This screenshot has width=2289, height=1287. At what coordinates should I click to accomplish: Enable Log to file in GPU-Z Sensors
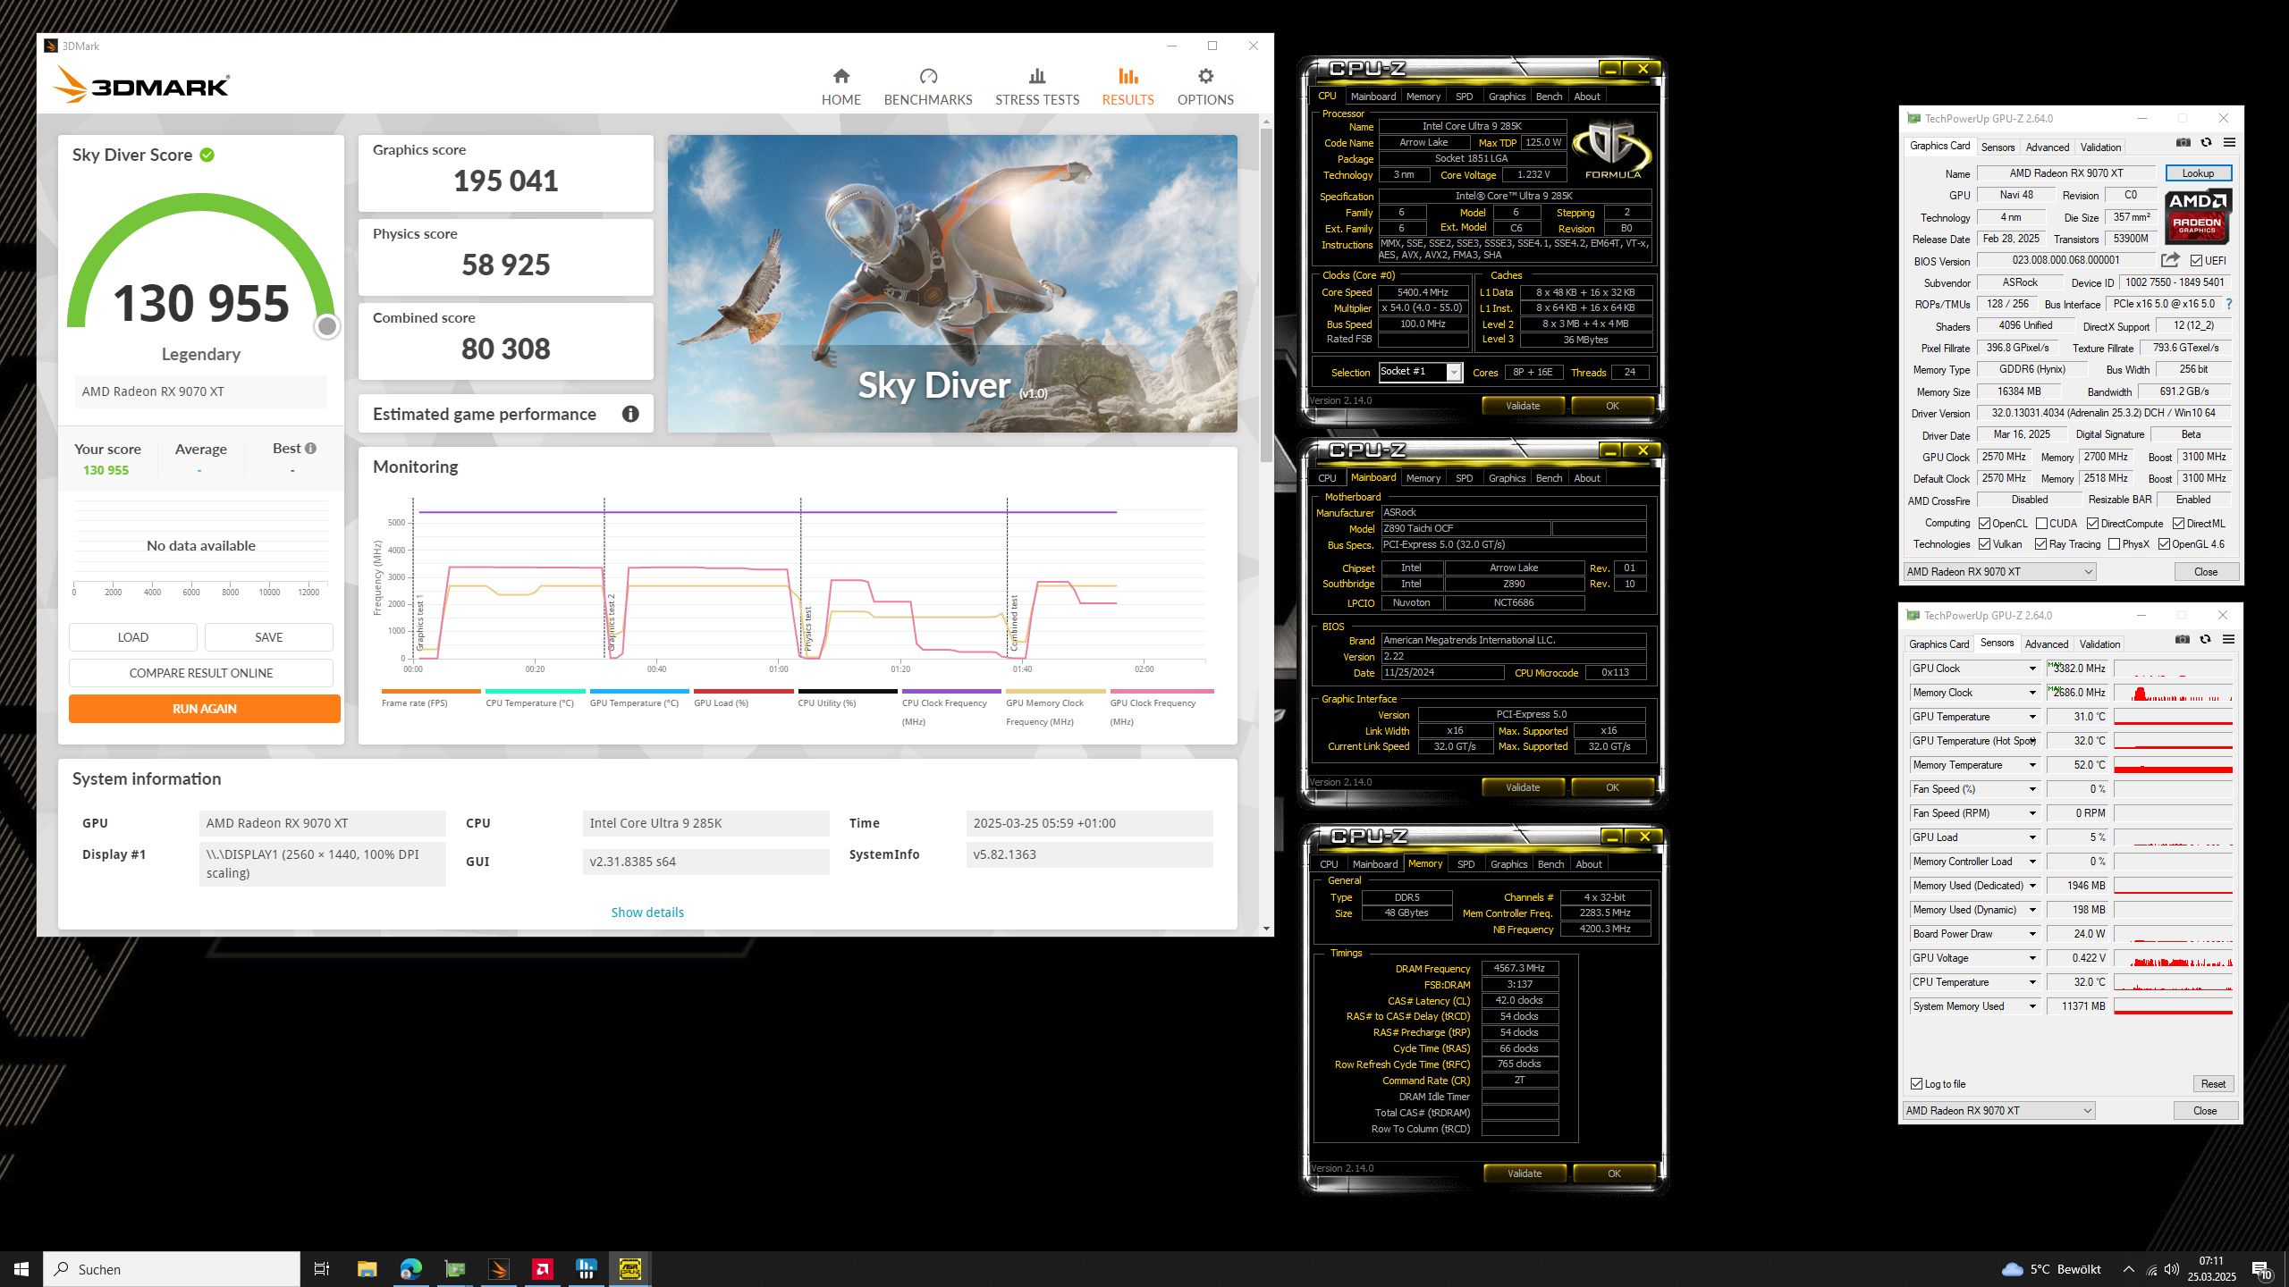(1916, 1084)
